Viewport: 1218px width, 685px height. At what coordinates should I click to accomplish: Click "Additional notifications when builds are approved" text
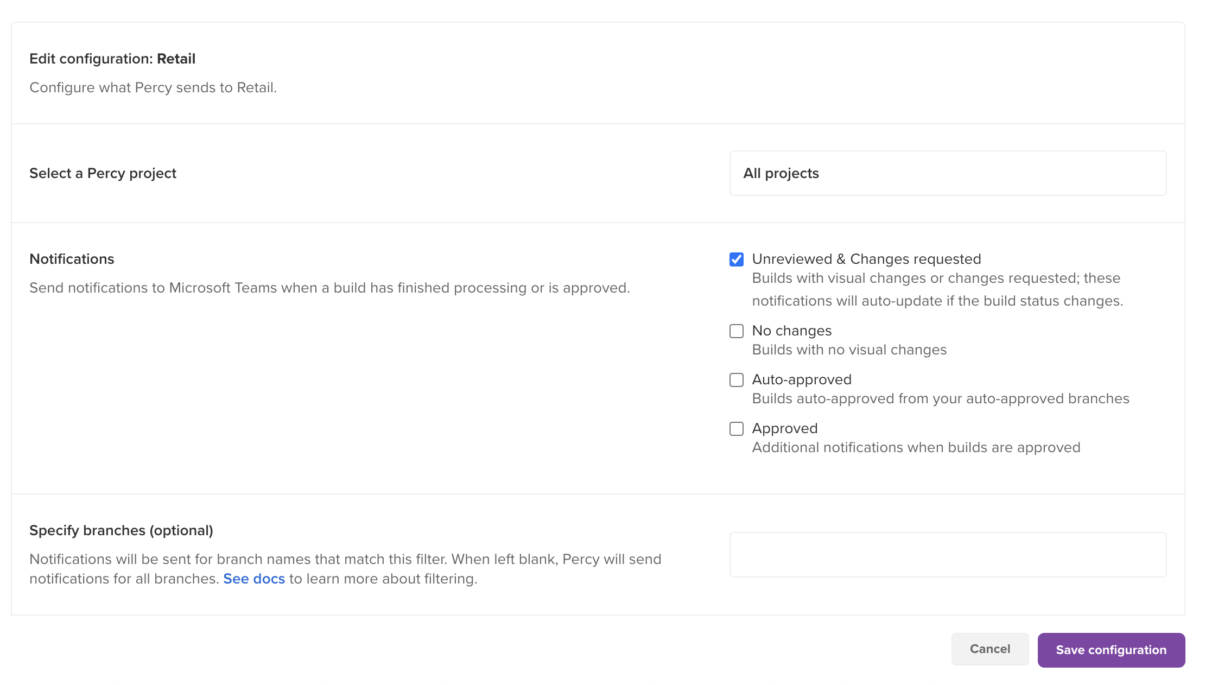pos(916,447)
